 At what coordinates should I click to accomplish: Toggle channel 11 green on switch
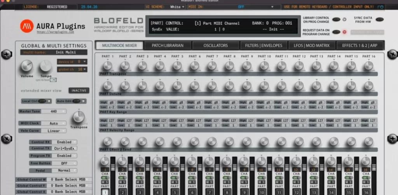pyautogui.click(x=279, y=178)
